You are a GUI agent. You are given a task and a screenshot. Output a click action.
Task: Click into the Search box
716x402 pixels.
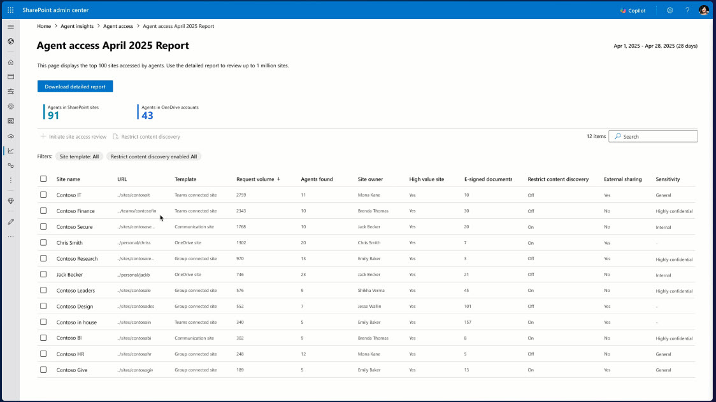point(653,136)
